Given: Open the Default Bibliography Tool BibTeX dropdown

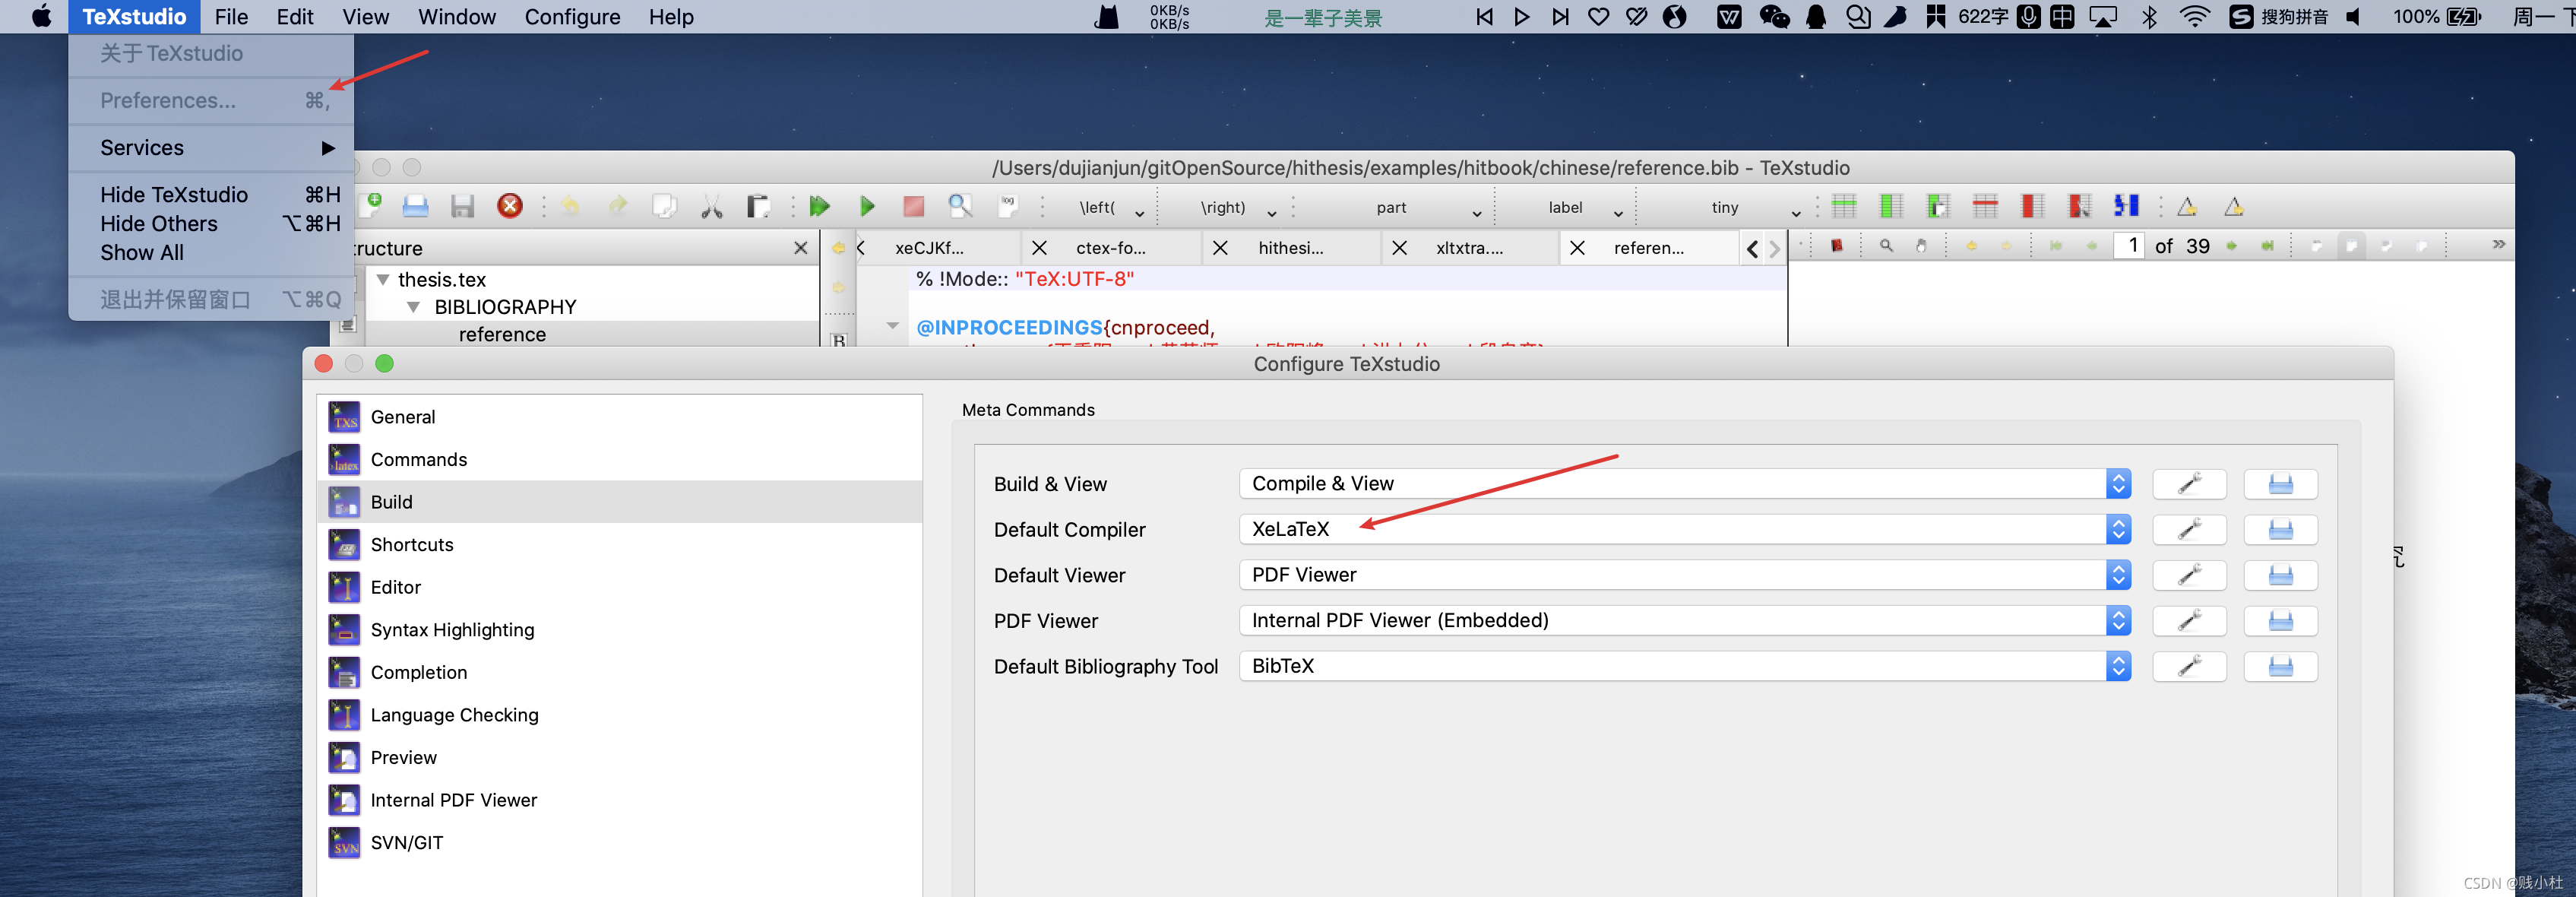Looking at the screenshot, I should 1685,667.
